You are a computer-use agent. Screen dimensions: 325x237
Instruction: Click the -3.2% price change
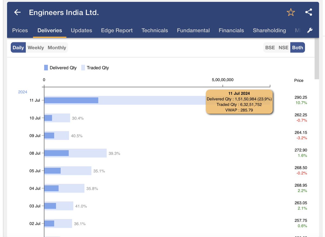tap(301, 138)
